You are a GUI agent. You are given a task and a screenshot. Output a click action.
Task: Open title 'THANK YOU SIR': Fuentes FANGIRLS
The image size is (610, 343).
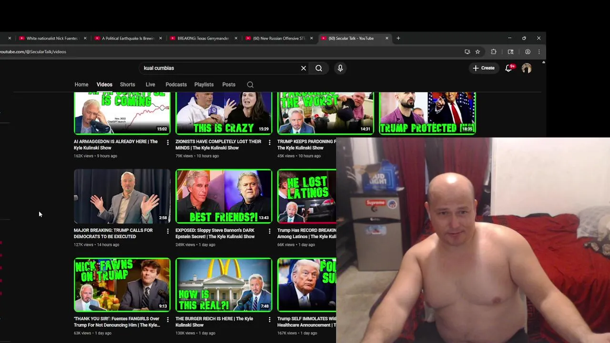pos(117,322)
